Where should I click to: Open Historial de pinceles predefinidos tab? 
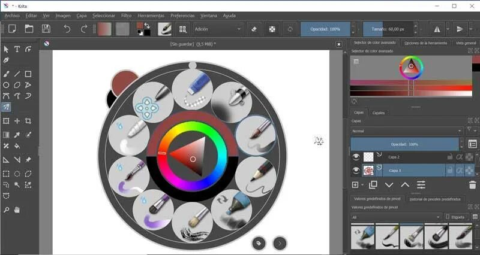(x=434, y=199)
